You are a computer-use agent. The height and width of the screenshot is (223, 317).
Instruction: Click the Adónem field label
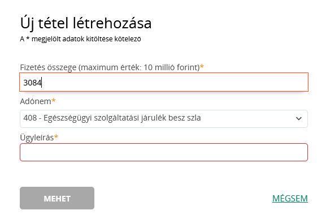tap(36, 101)
